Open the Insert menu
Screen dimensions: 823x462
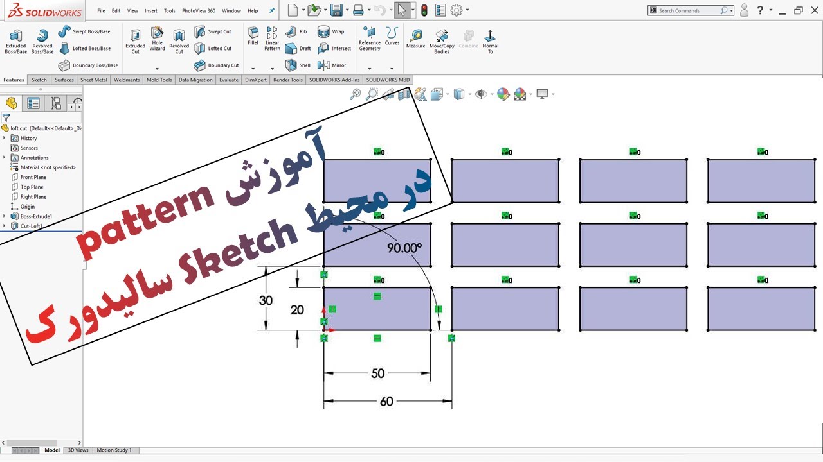click(x=151, y=11)
